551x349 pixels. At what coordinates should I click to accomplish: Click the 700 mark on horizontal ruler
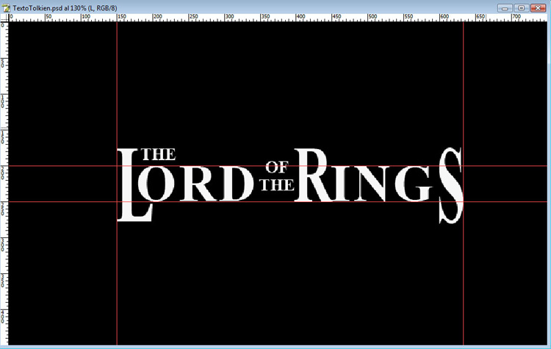tap(516, 16)
